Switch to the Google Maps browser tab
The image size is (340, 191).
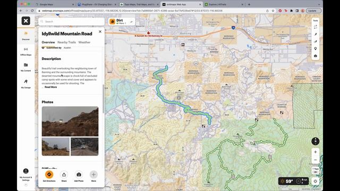(54, 4)
